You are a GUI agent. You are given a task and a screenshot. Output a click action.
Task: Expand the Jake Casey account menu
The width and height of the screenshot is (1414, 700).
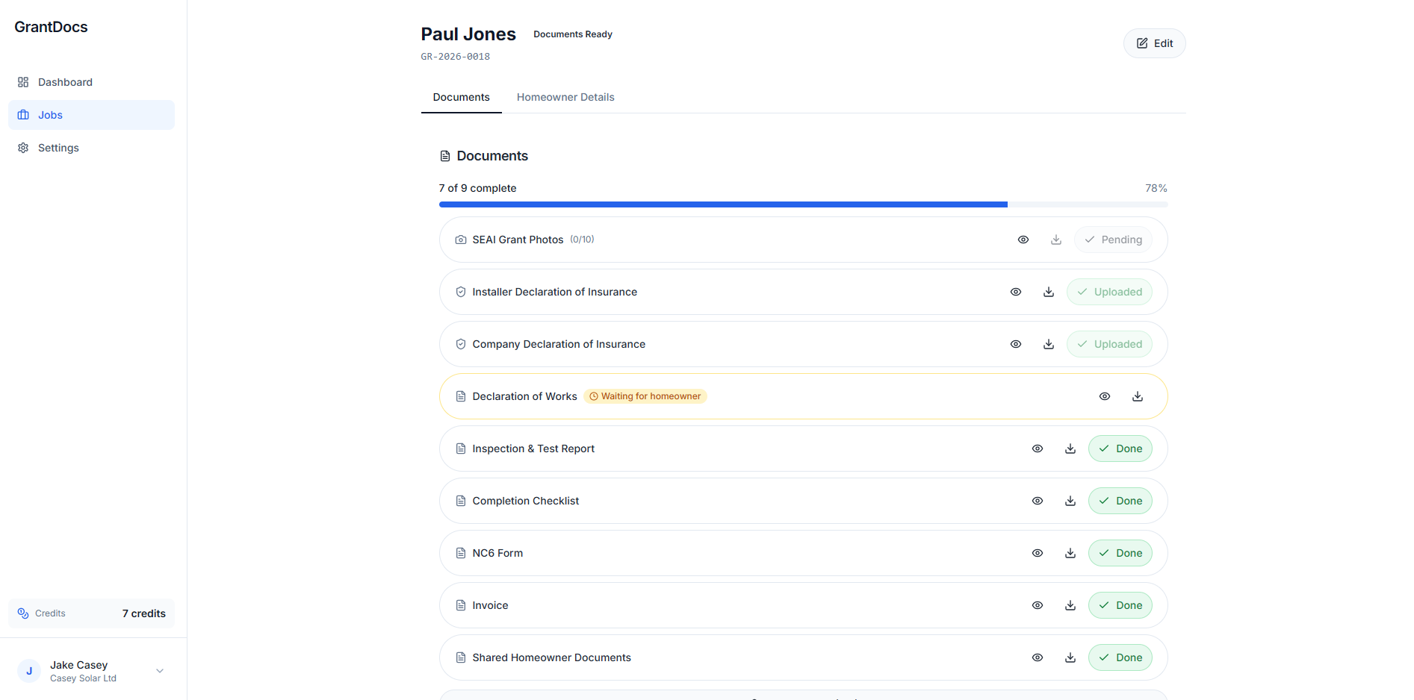(93, 671)
